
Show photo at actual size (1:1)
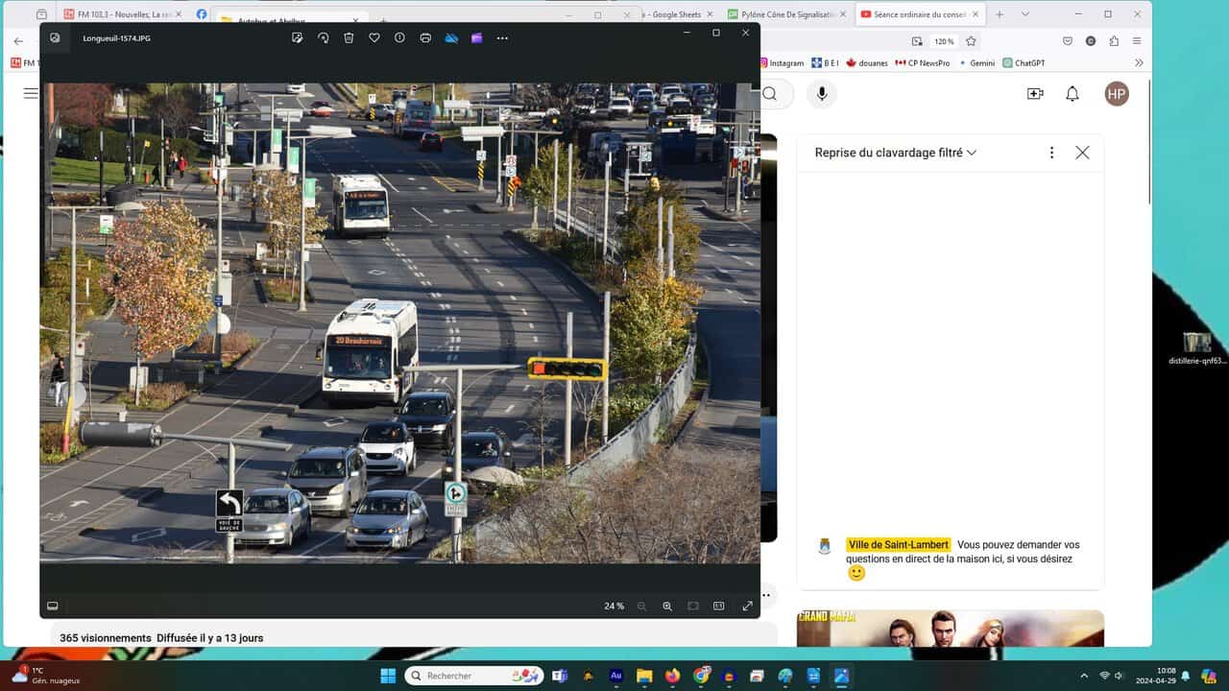click(x=718, y=606)
